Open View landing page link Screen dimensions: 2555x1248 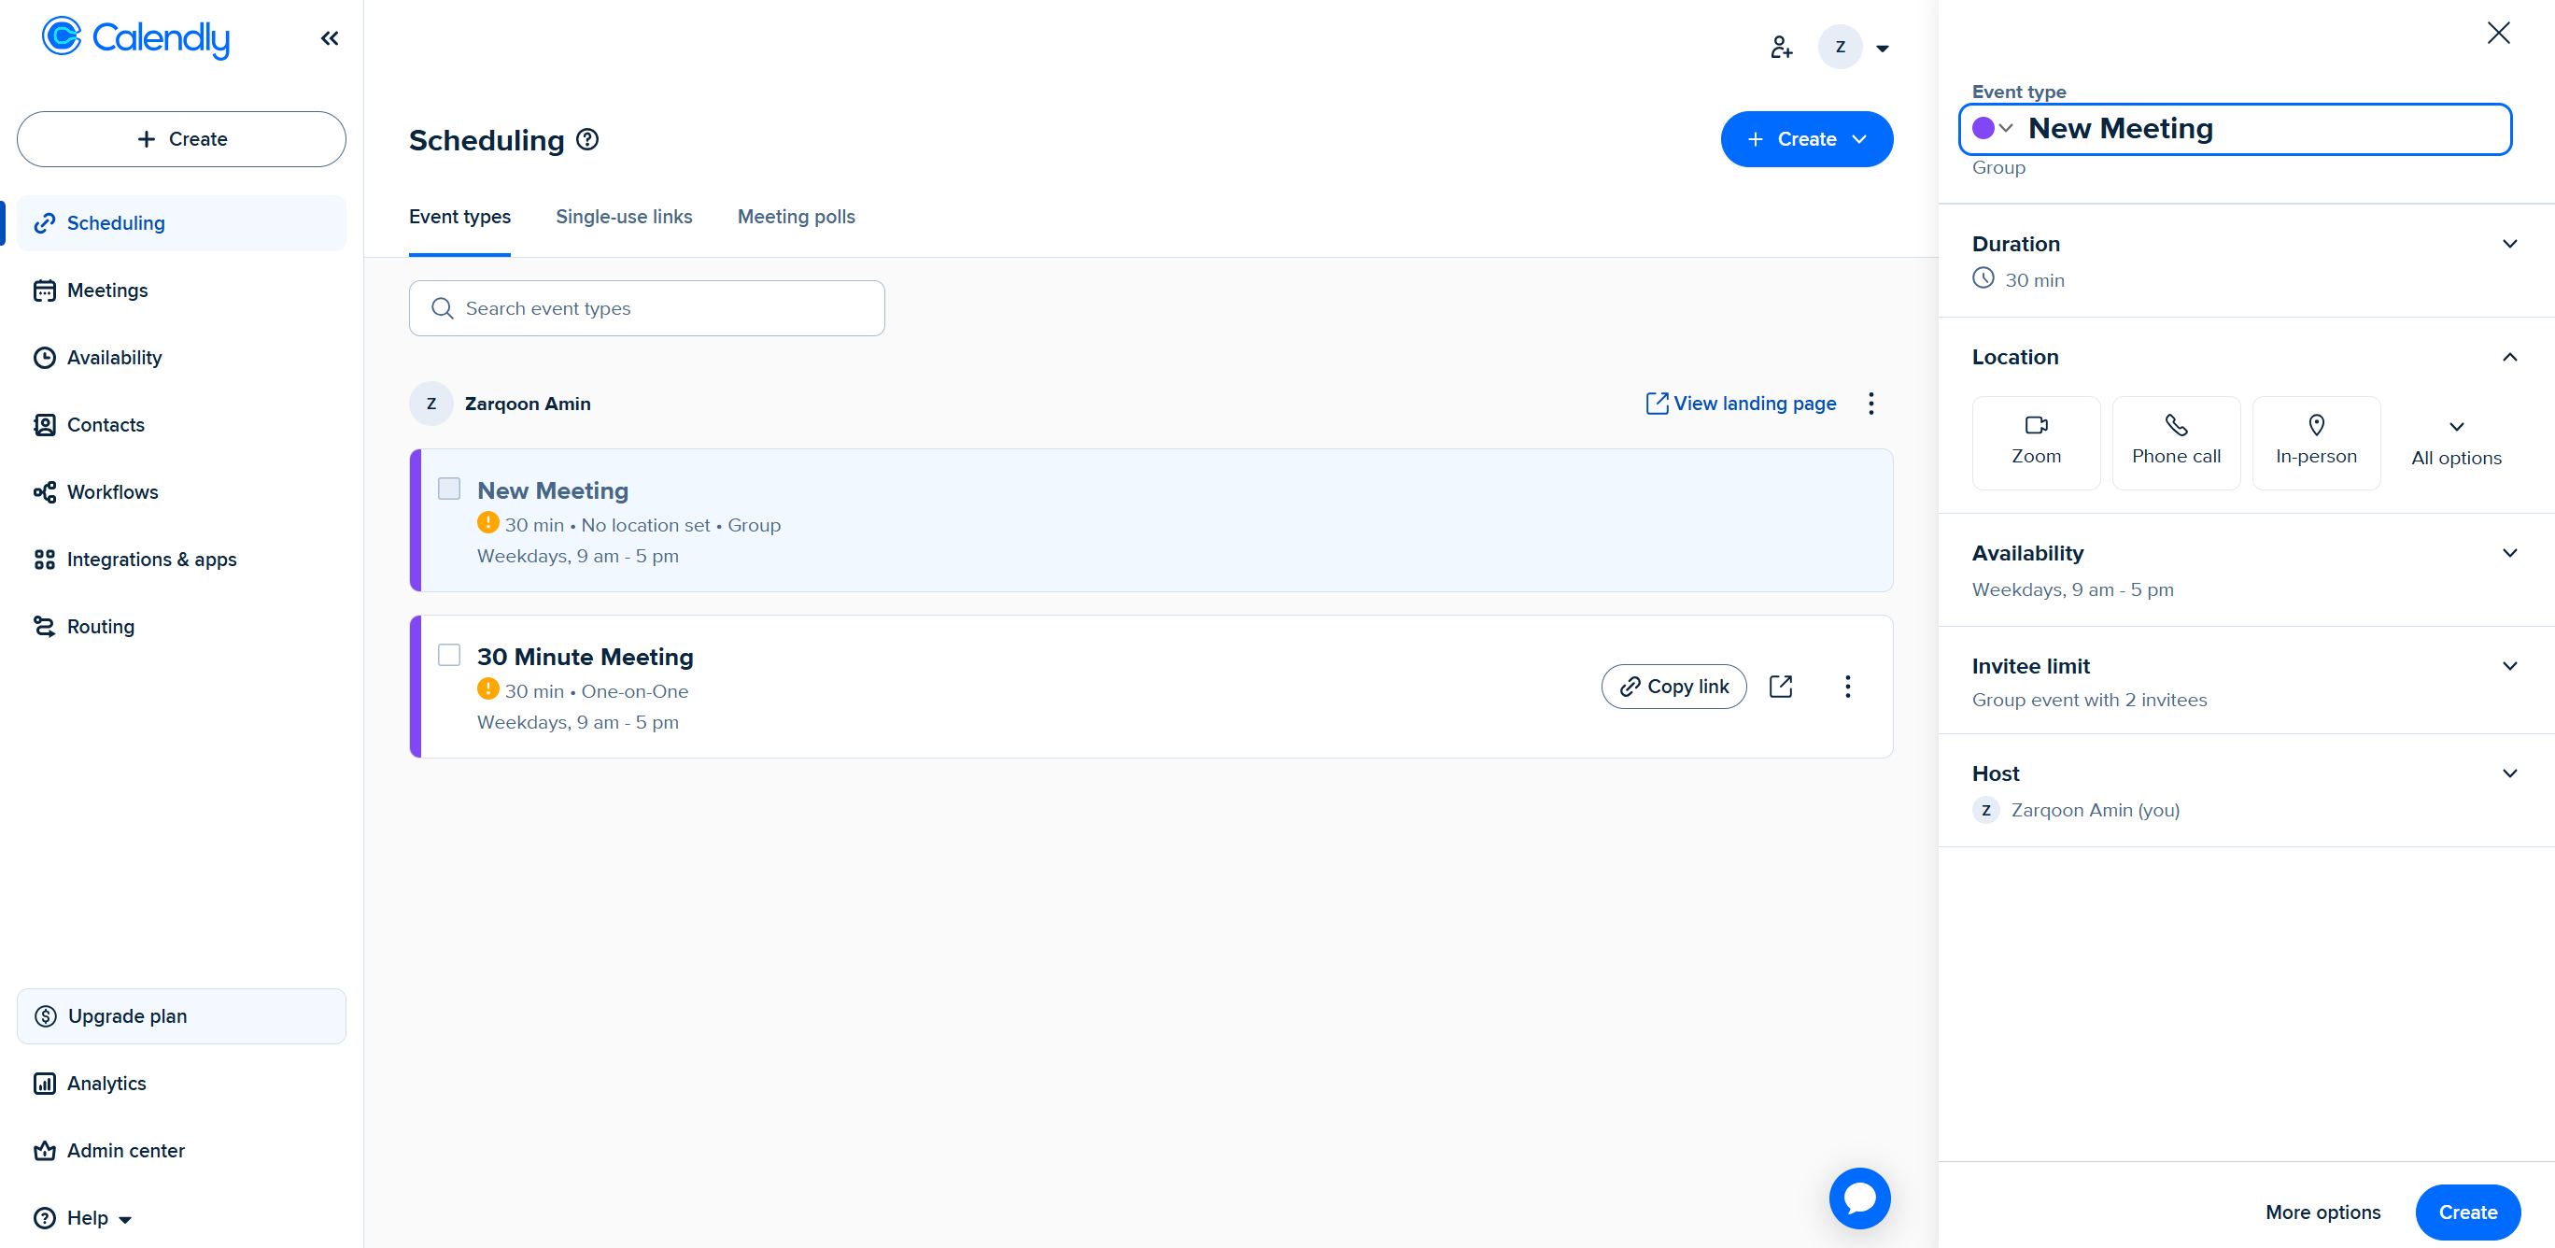1741,404
